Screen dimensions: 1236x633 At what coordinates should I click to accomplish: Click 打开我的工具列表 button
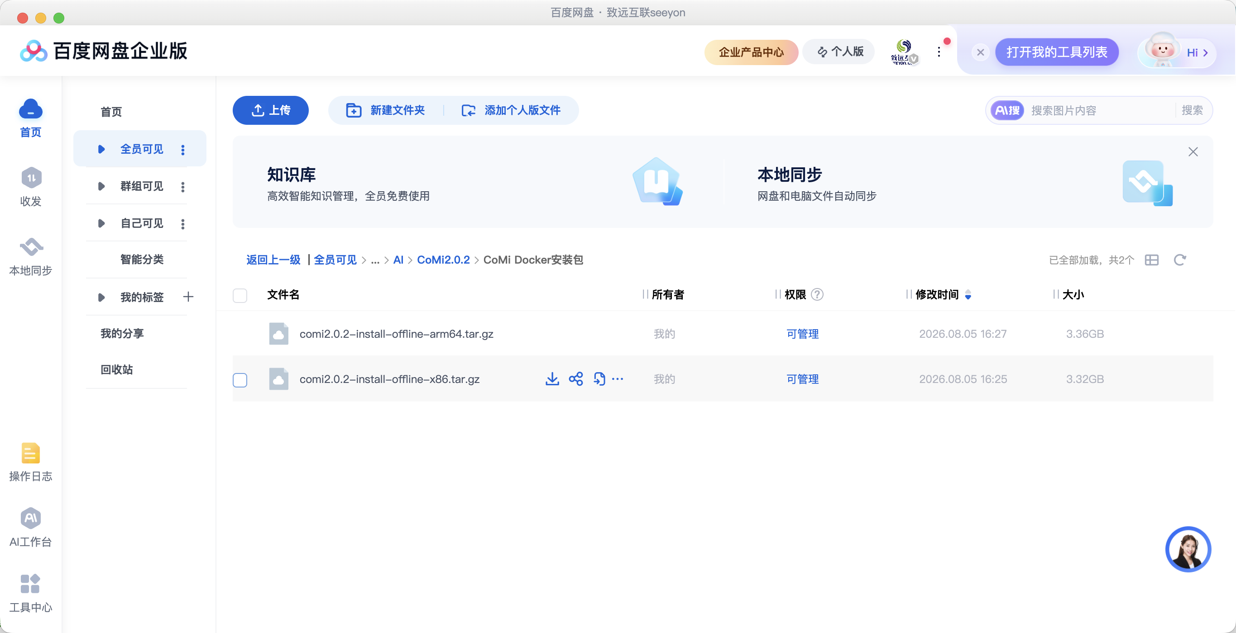(x=1057, y=52)
